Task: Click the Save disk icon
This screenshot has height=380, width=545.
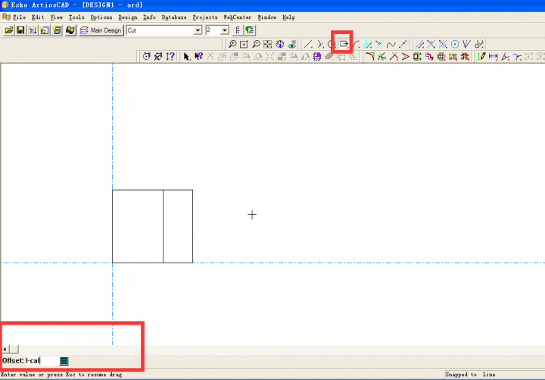Action: [x=20, y=30]
